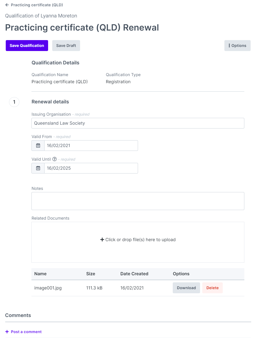Click the Post a comment link

coord(26,332)
